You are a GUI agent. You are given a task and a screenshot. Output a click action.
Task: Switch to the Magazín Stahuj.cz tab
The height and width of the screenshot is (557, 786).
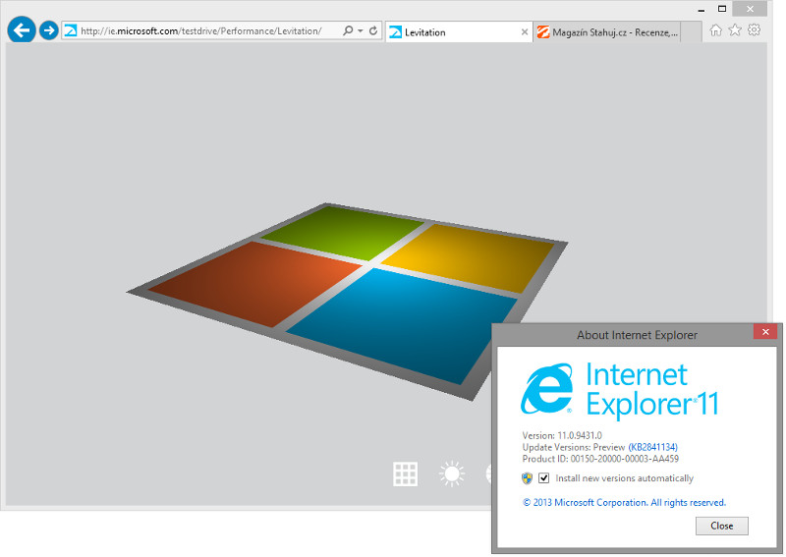(x=606, y=32)
